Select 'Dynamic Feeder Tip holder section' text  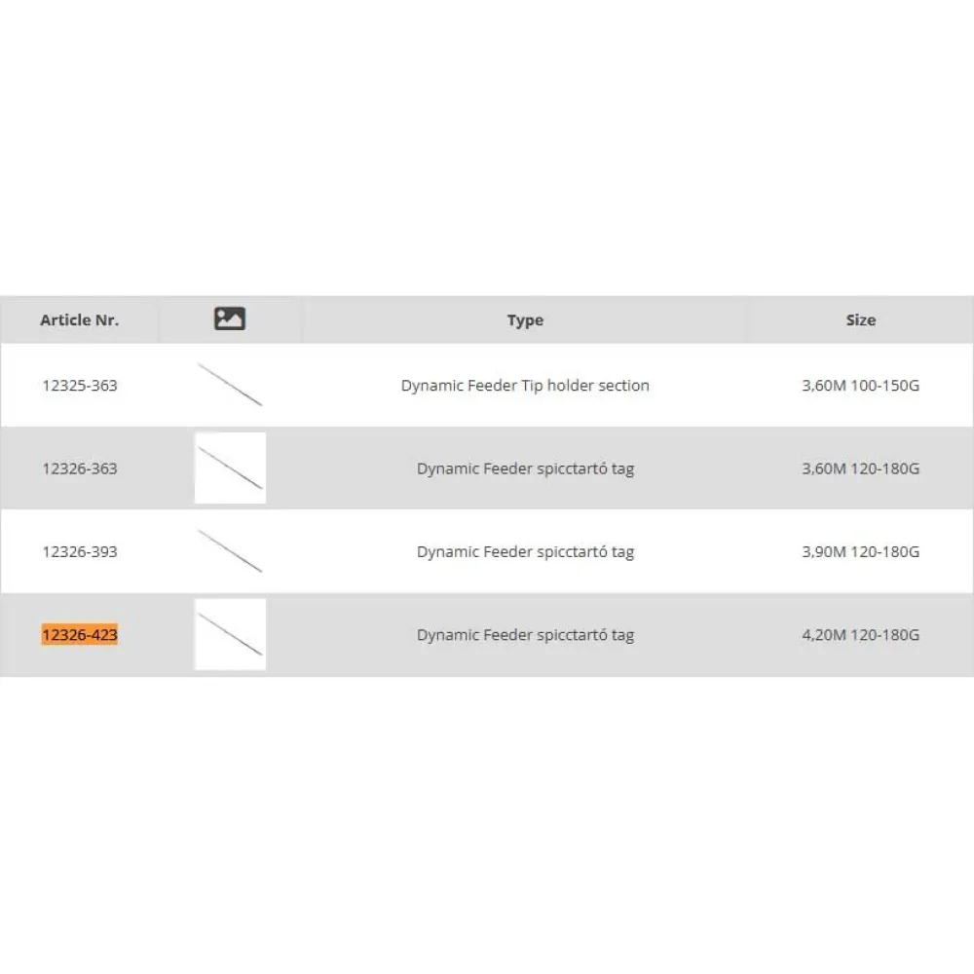click(x=525, y=385)
